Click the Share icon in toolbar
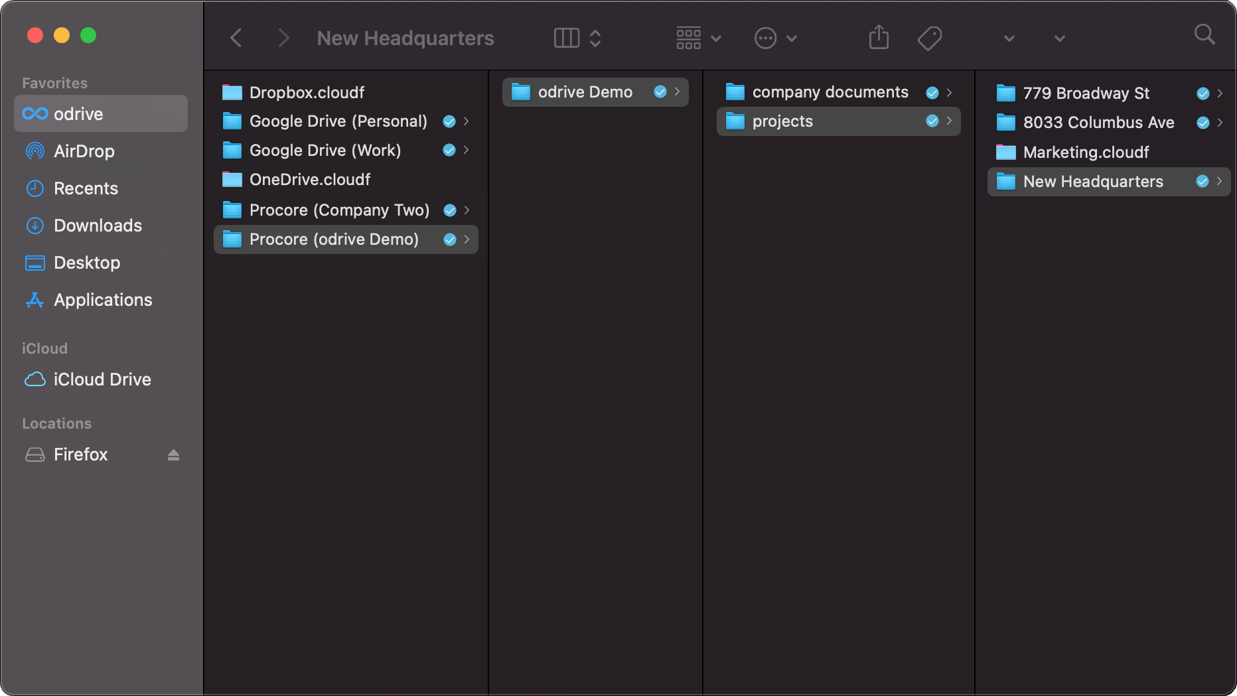1237x696 pixels. click(x=878, y=38)
